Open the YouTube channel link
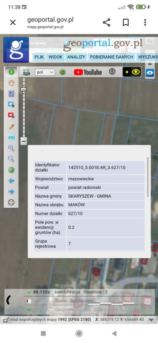Viewport: 158px width, 343px height. coord(88,72)
